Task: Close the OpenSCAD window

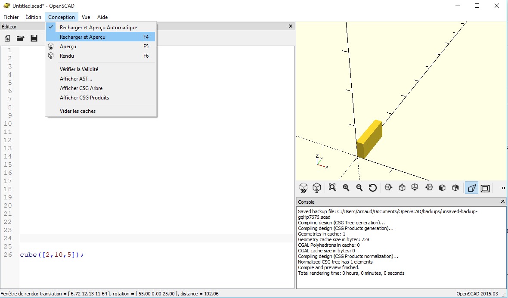Action: pyautogui.click(x=497, y=6)
